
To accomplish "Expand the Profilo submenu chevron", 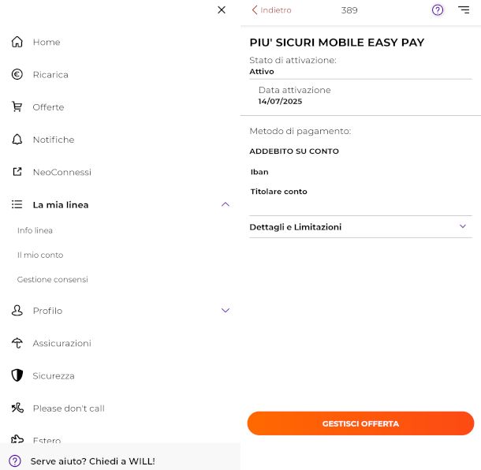I will coord(225,311).
